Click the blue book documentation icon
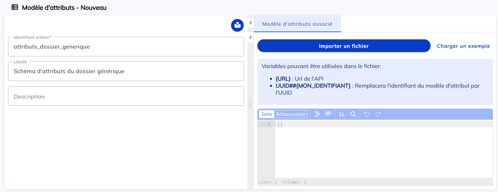This screenshot has height=192, width=498. point(237,25)
